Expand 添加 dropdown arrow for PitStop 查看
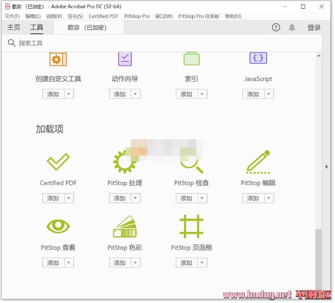 69,262
